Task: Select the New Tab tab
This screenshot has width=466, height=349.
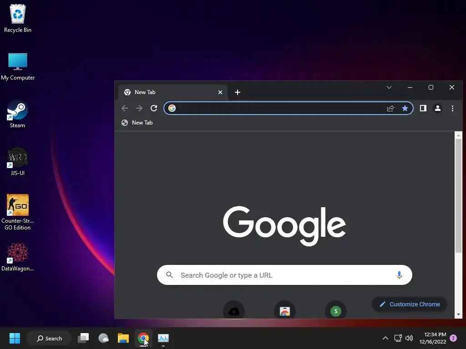Action: 173,92
